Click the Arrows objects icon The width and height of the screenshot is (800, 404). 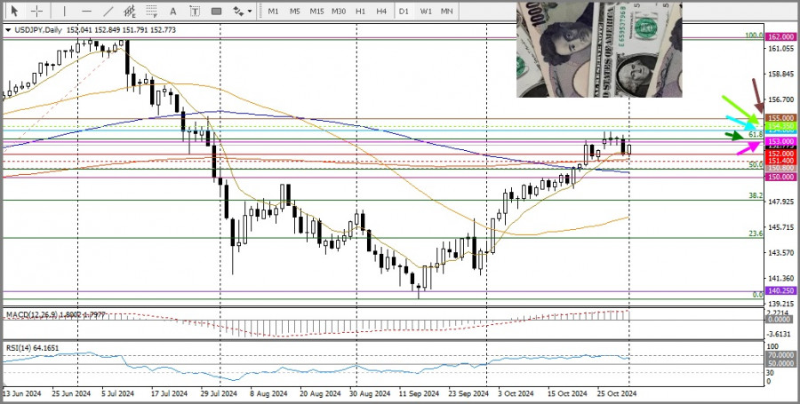(238, 11)
